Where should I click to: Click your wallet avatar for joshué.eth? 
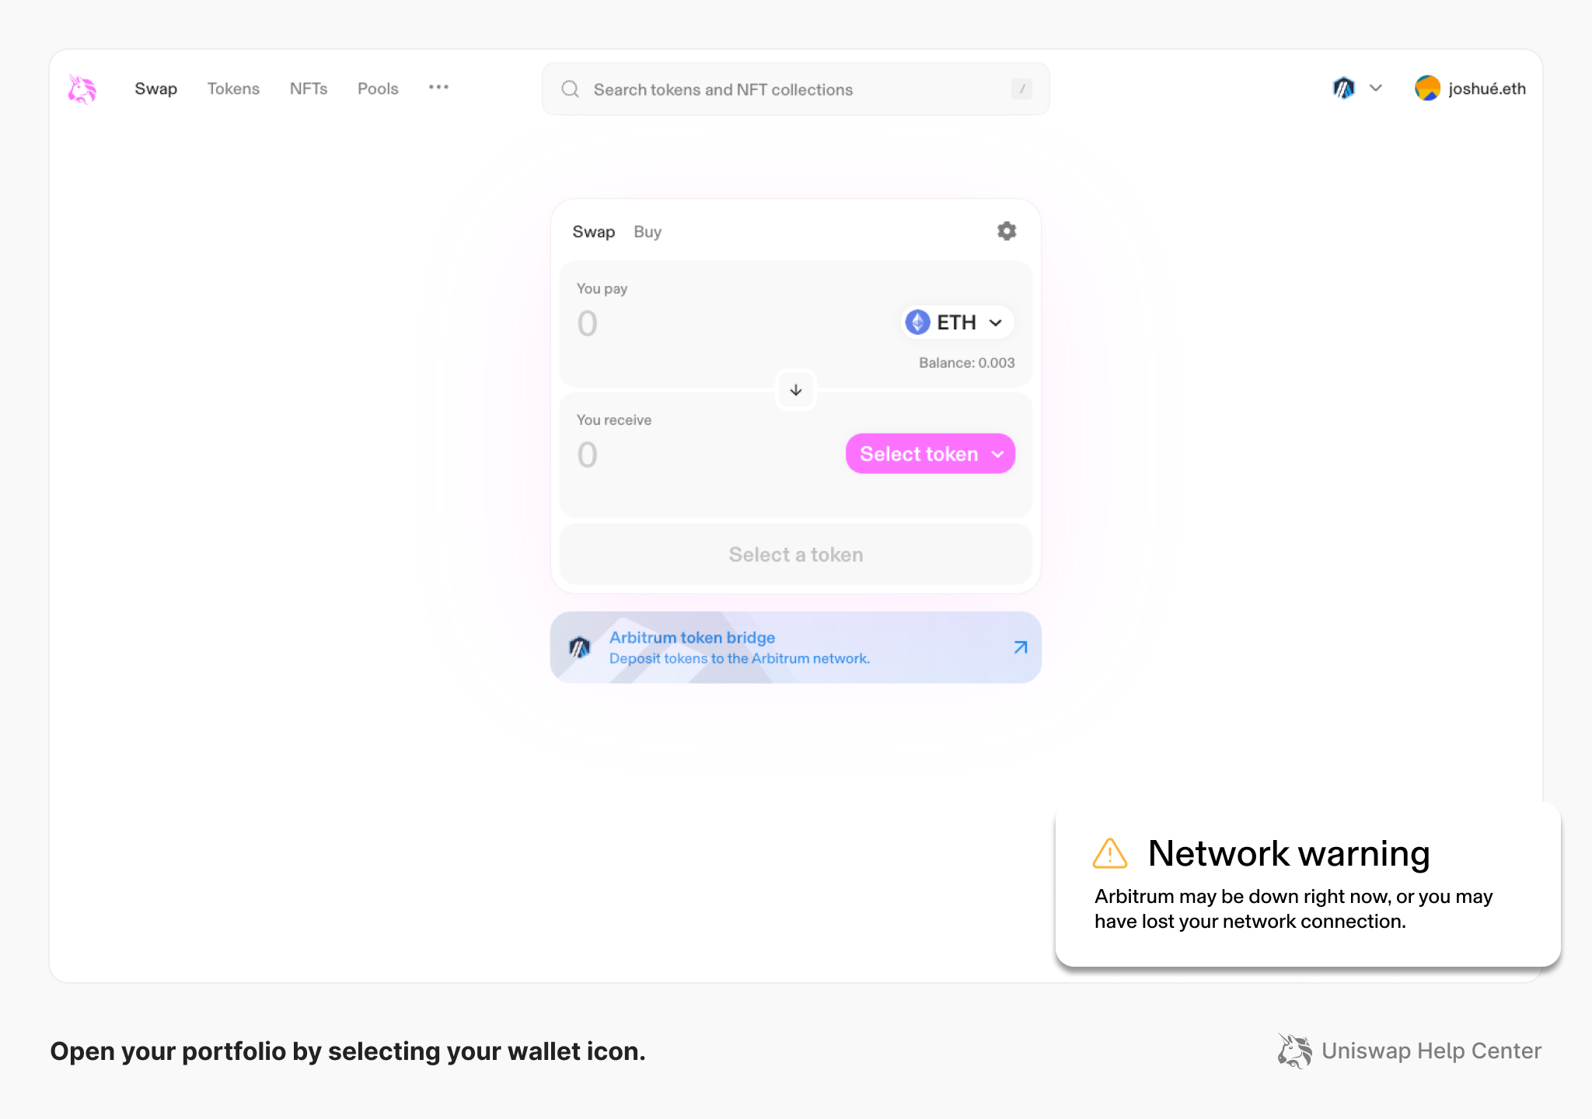coord(1429,88)
